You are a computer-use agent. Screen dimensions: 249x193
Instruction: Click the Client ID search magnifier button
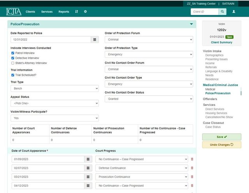pos(222,12)
